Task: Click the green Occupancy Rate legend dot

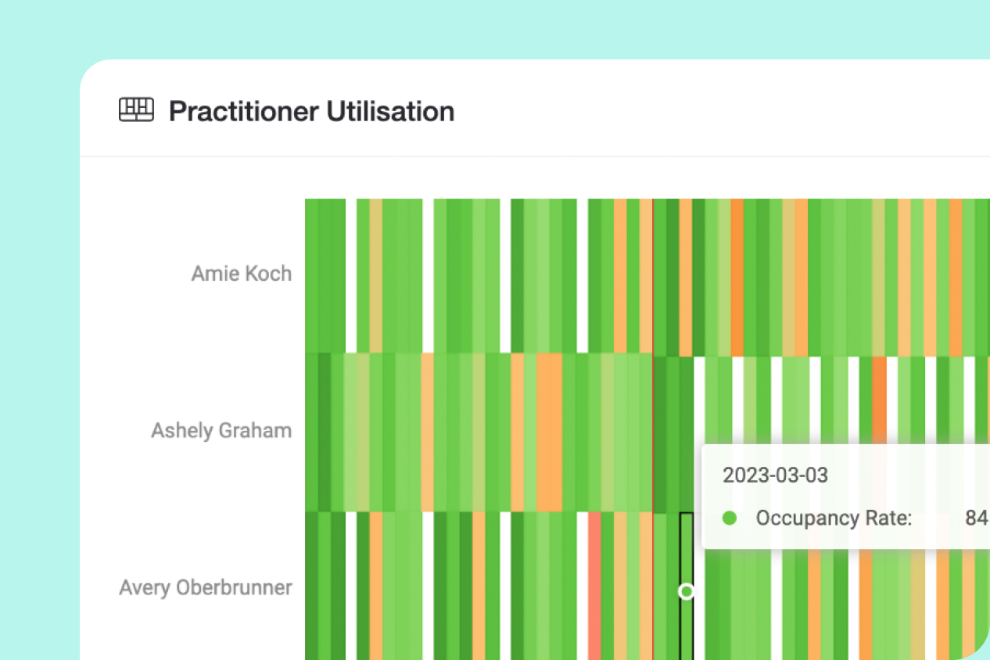Action: pos(730,518)
